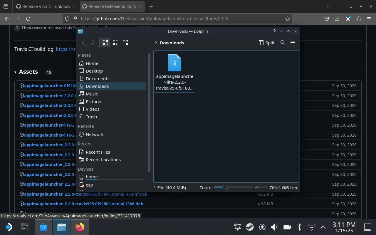Switch Dolphin to details view mode
This screenshot has height=235, width=376.
coord(115,42)
